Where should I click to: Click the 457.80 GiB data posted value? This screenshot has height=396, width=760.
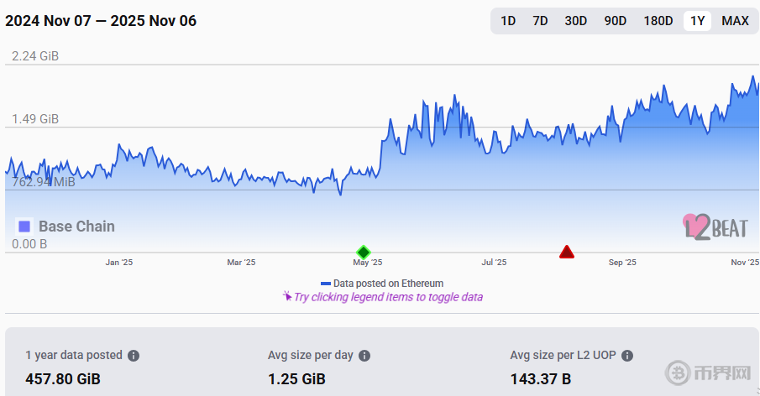pos(63,379)
